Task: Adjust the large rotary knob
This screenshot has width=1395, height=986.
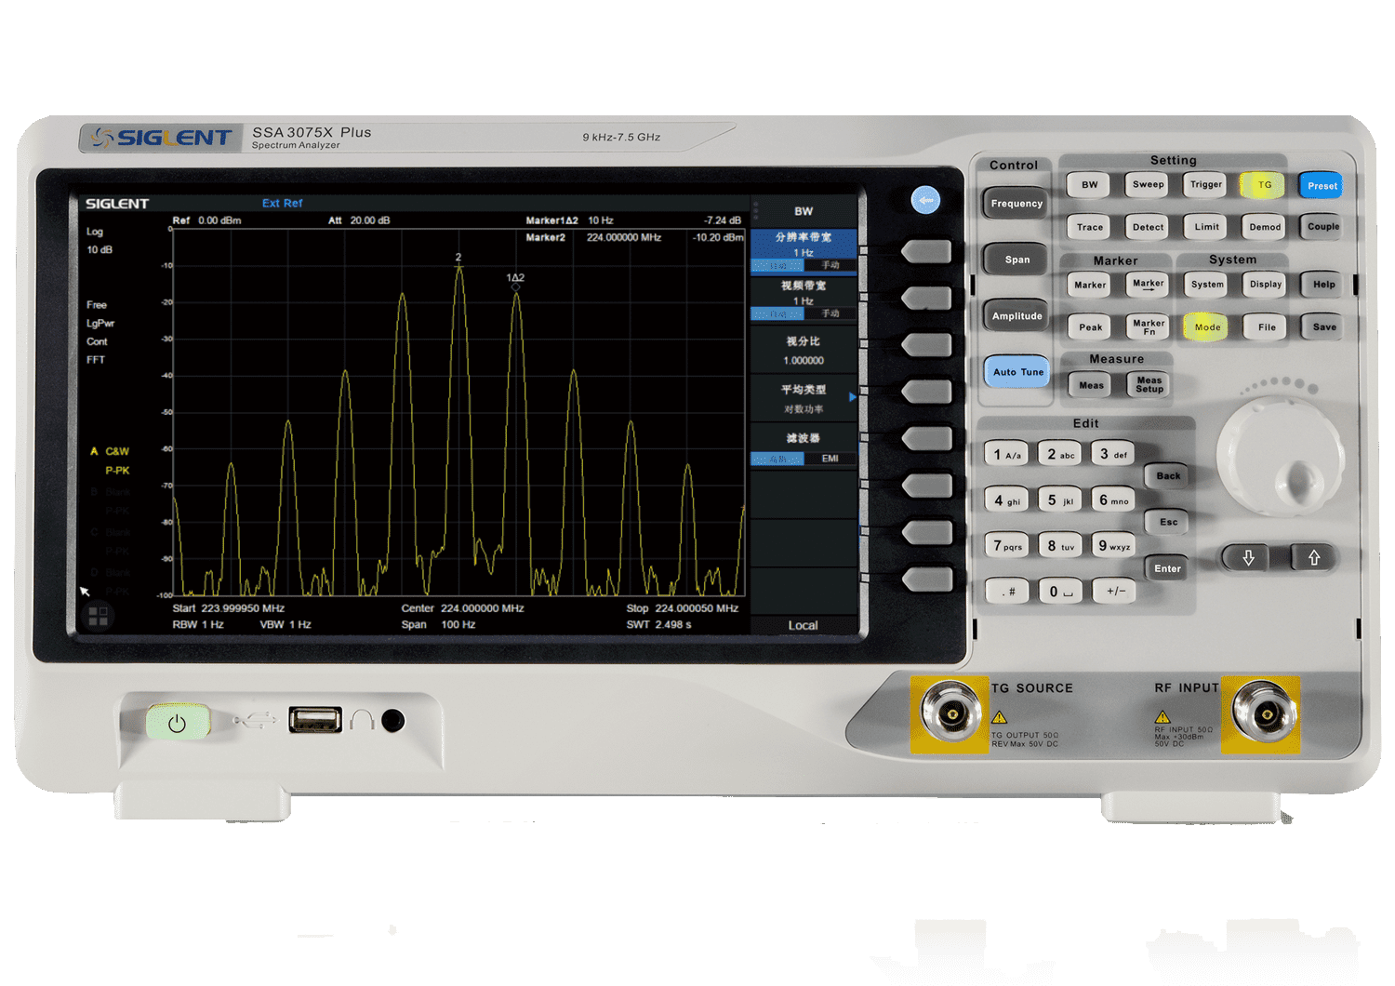Action: (1282, 456)
